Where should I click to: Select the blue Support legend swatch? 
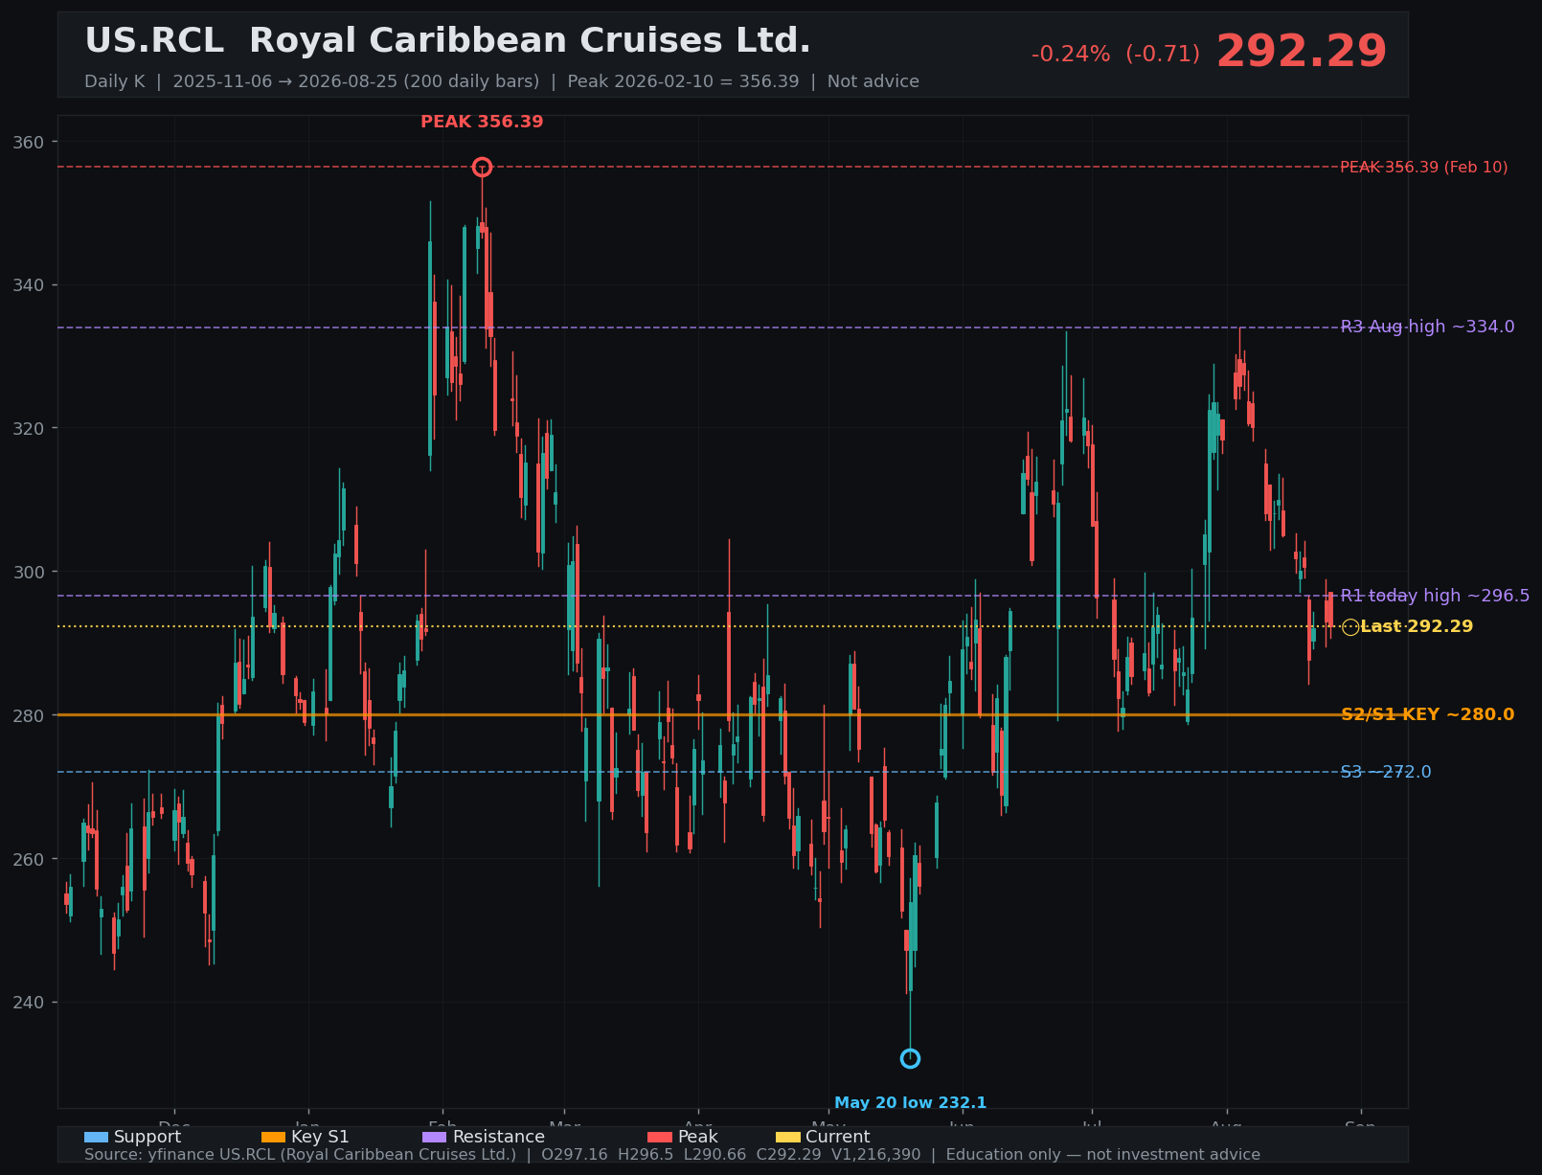96,1138
